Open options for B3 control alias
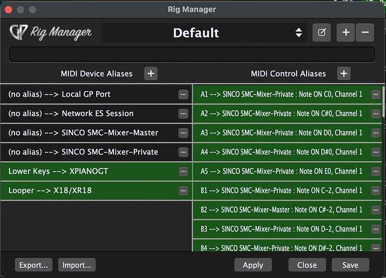The width and height of the screenshot is (386, 278). click(376, 229)
